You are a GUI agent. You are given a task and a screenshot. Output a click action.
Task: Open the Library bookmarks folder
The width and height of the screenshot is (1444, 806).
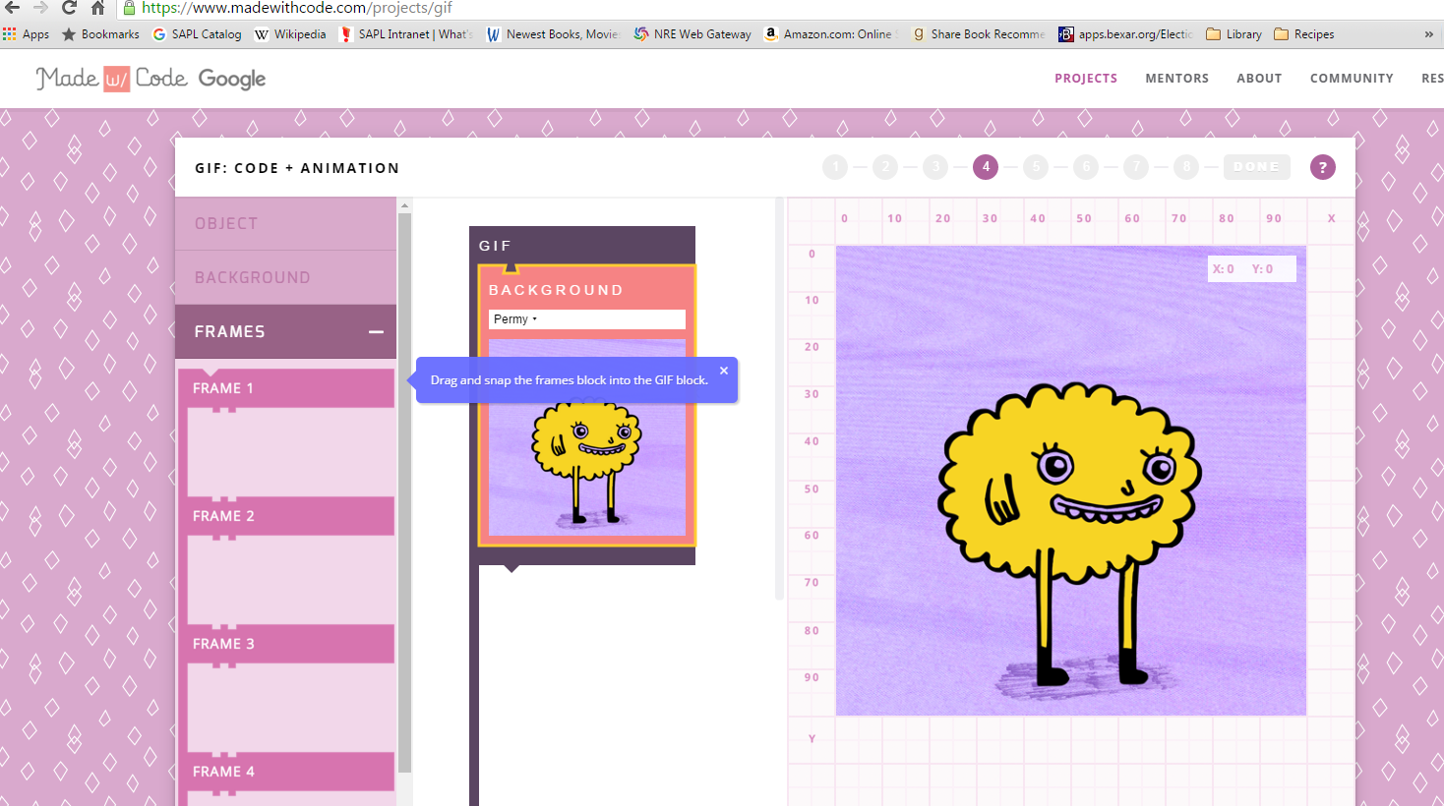[1233, 34]
